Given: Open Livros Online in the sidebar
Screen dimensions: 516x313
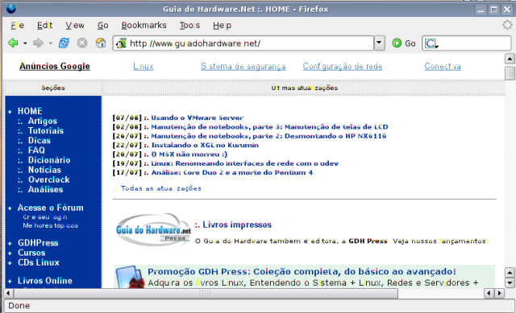Looking at the screenshot, I should 45,281.
